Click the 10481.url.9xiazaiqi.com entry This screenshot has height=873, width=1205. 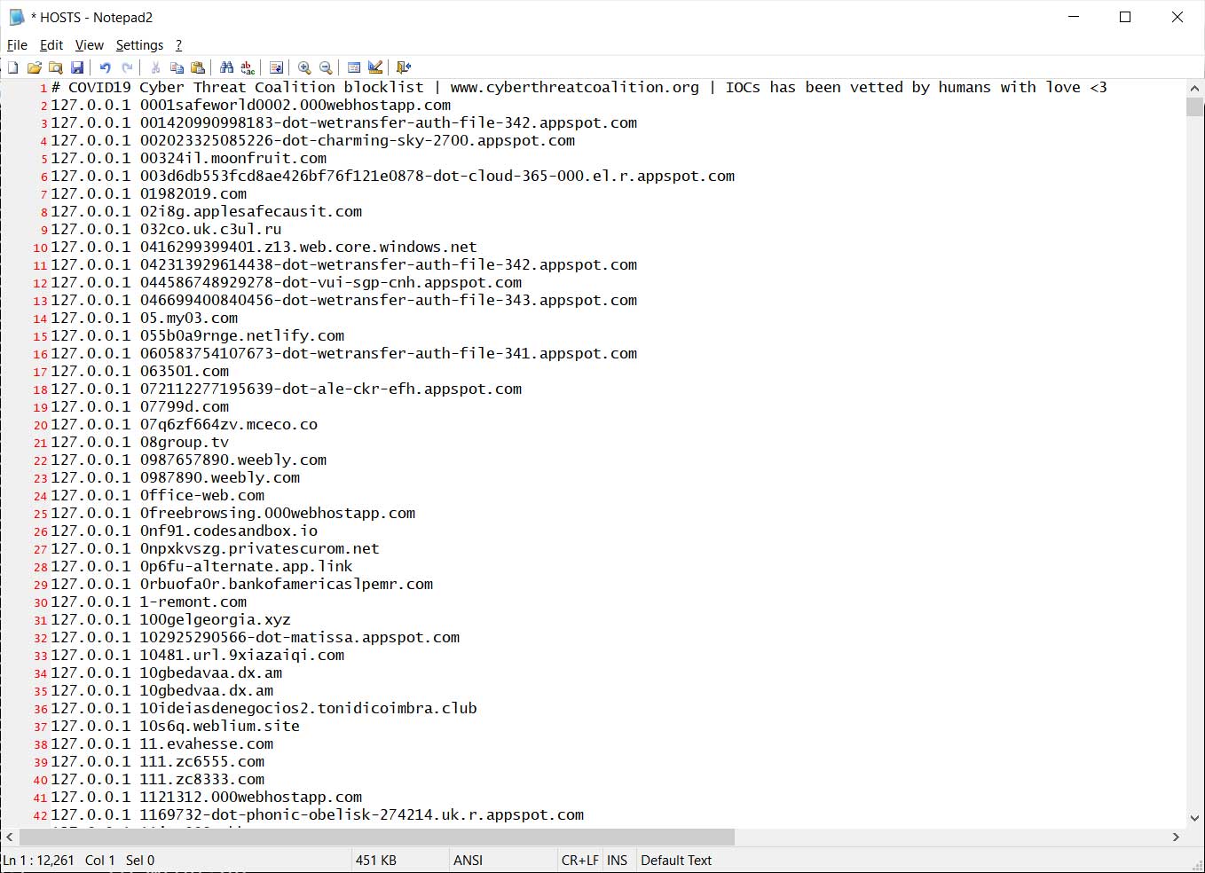click(x=242, y=655)
